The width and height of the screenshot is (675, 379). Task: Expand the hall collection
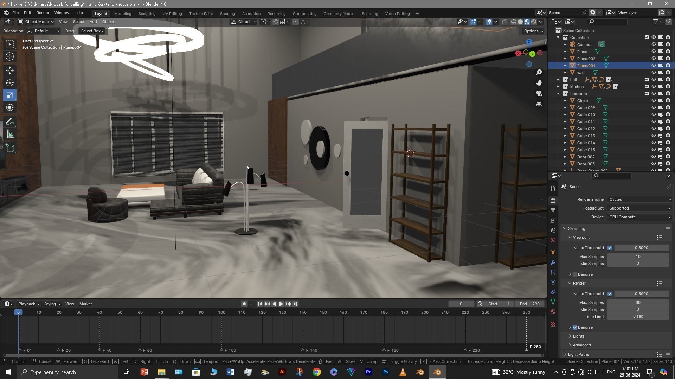[558, 80]
